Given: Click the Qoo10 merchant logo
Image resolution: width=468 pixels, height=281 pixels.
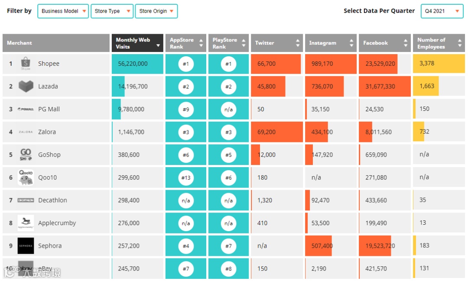Looking at the screenshot, I should pos(26,178).
